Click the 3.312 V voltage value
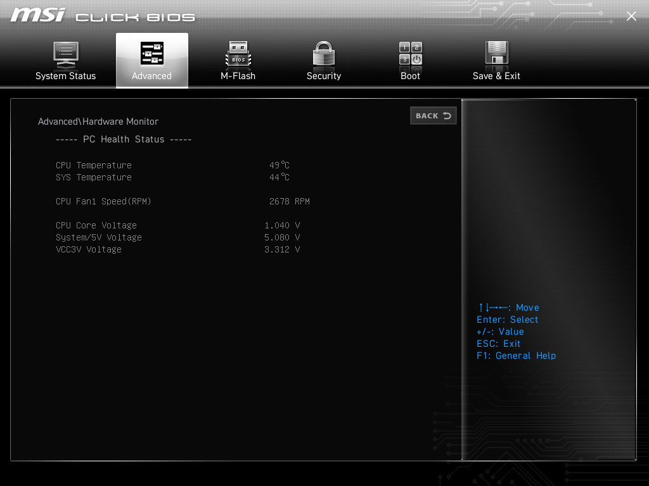Screen dimensions: 649x486 (282, 249)
